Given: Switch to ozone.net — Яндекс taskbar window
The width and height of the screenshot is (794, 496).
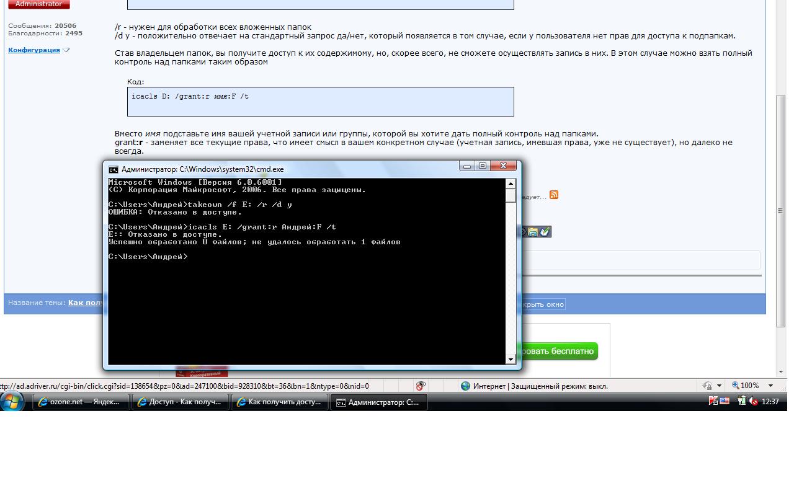Looking at the screenshot, I should (x=81, y=402).
